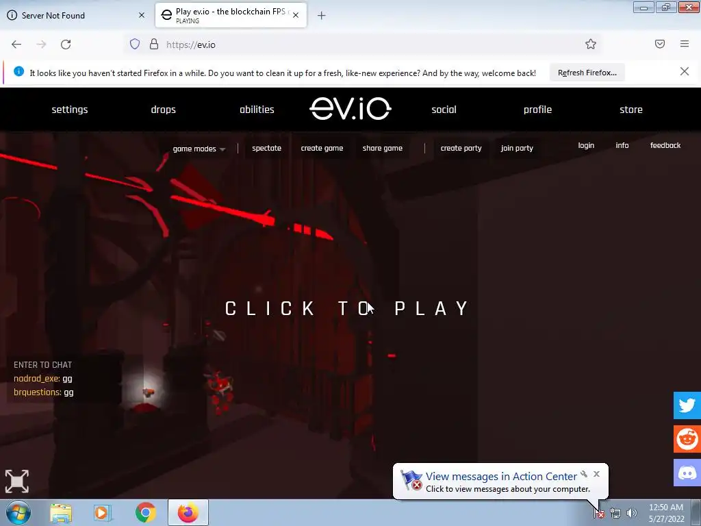
Task: Click the login link
Action: pyautogui.click(x=586, y=145)
